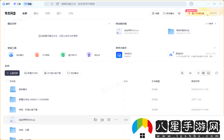Viewport: 224px width, 140px height.
Task: Go back with the left arrow
Action: point(47,4)
